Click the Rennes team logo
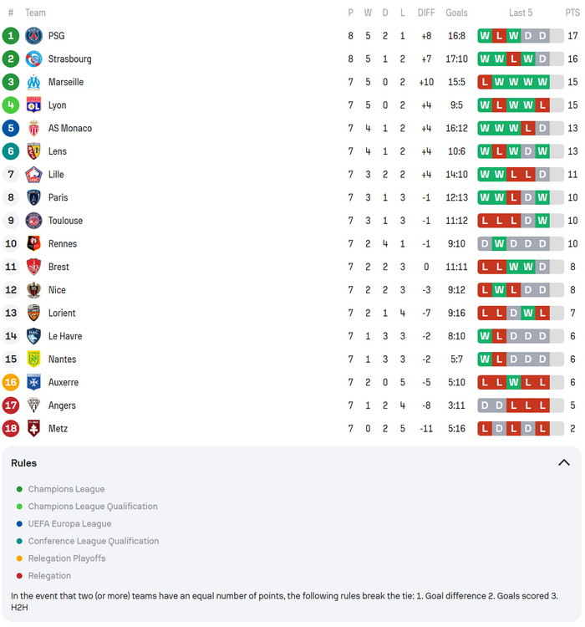This screenshot has height=627, width=585. [33, 244]
